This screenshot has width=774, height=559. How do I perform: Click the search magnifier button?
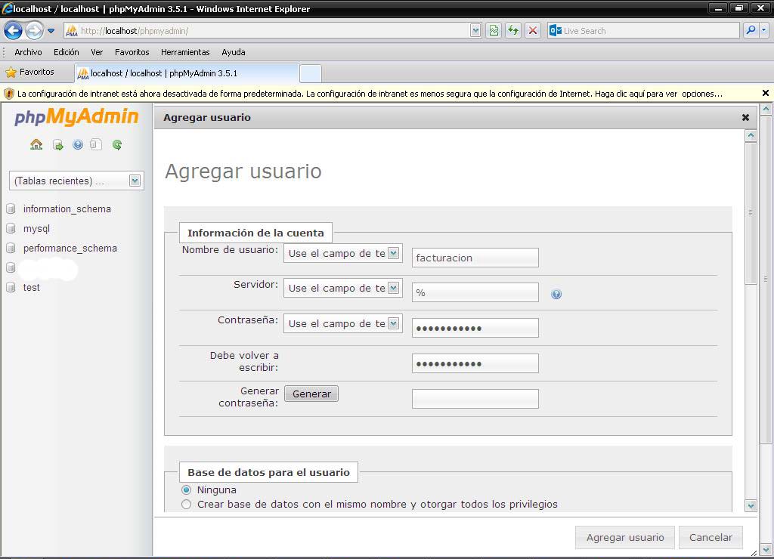[x=751, y=30]
